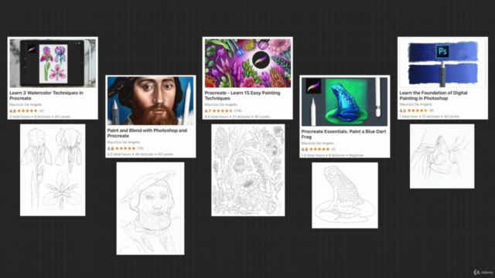
Task: Click the 4.5 star rating on Photoshop course
Action: (417, 110)
